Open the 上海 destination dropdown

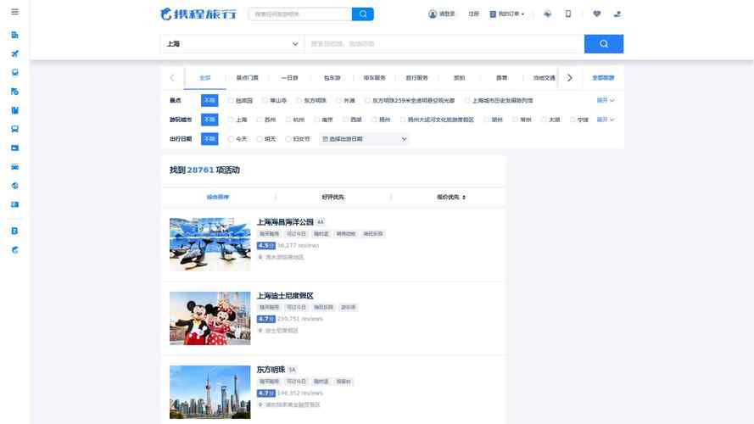[x=232, y=44]
